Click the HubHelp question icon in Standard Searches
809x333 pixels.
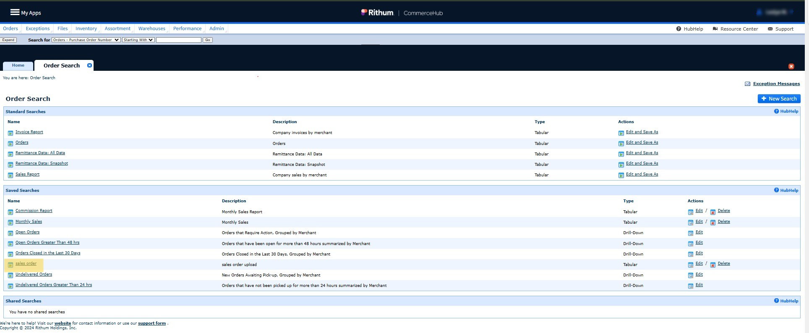click(776, 111)
